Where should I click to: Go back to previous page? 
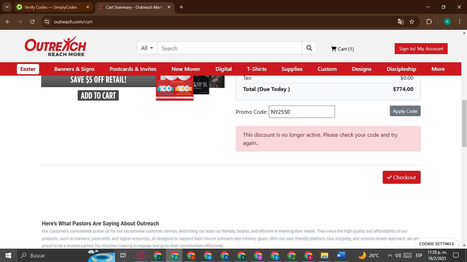pos(8,22)
